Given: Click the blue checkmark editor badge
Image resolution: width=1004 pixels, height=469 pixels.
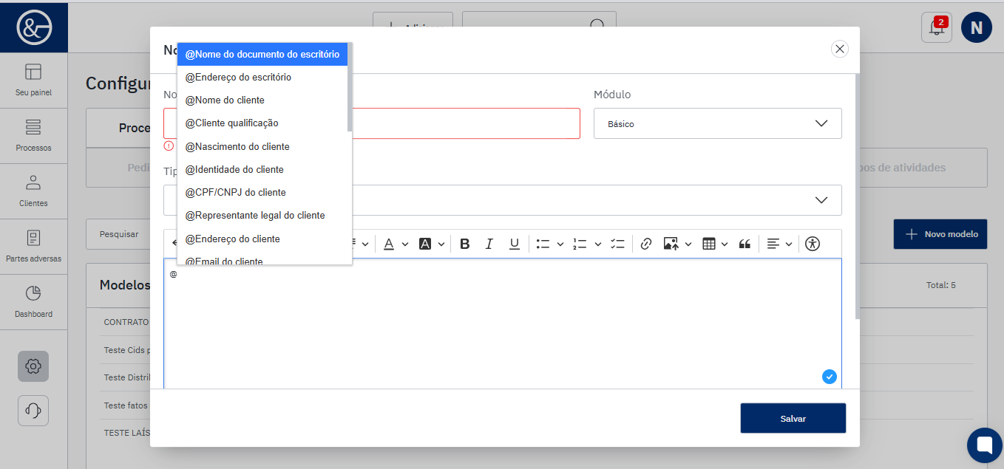Looking at the screenshot, I should click(x=829, y=377).
